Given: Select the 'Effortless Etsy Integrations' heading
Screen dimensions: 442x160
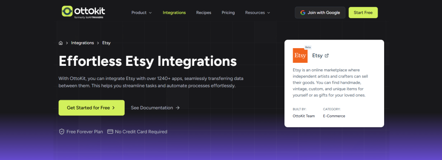Looking at the screenshot, I should [148, 61].
